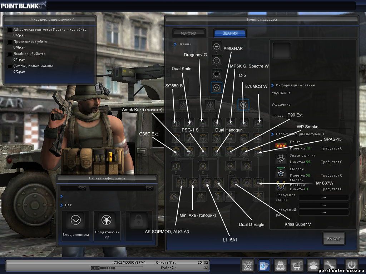Click the Лента three-star ribbon icon
This screenshot has height=274, width=366.
point(281,146)
